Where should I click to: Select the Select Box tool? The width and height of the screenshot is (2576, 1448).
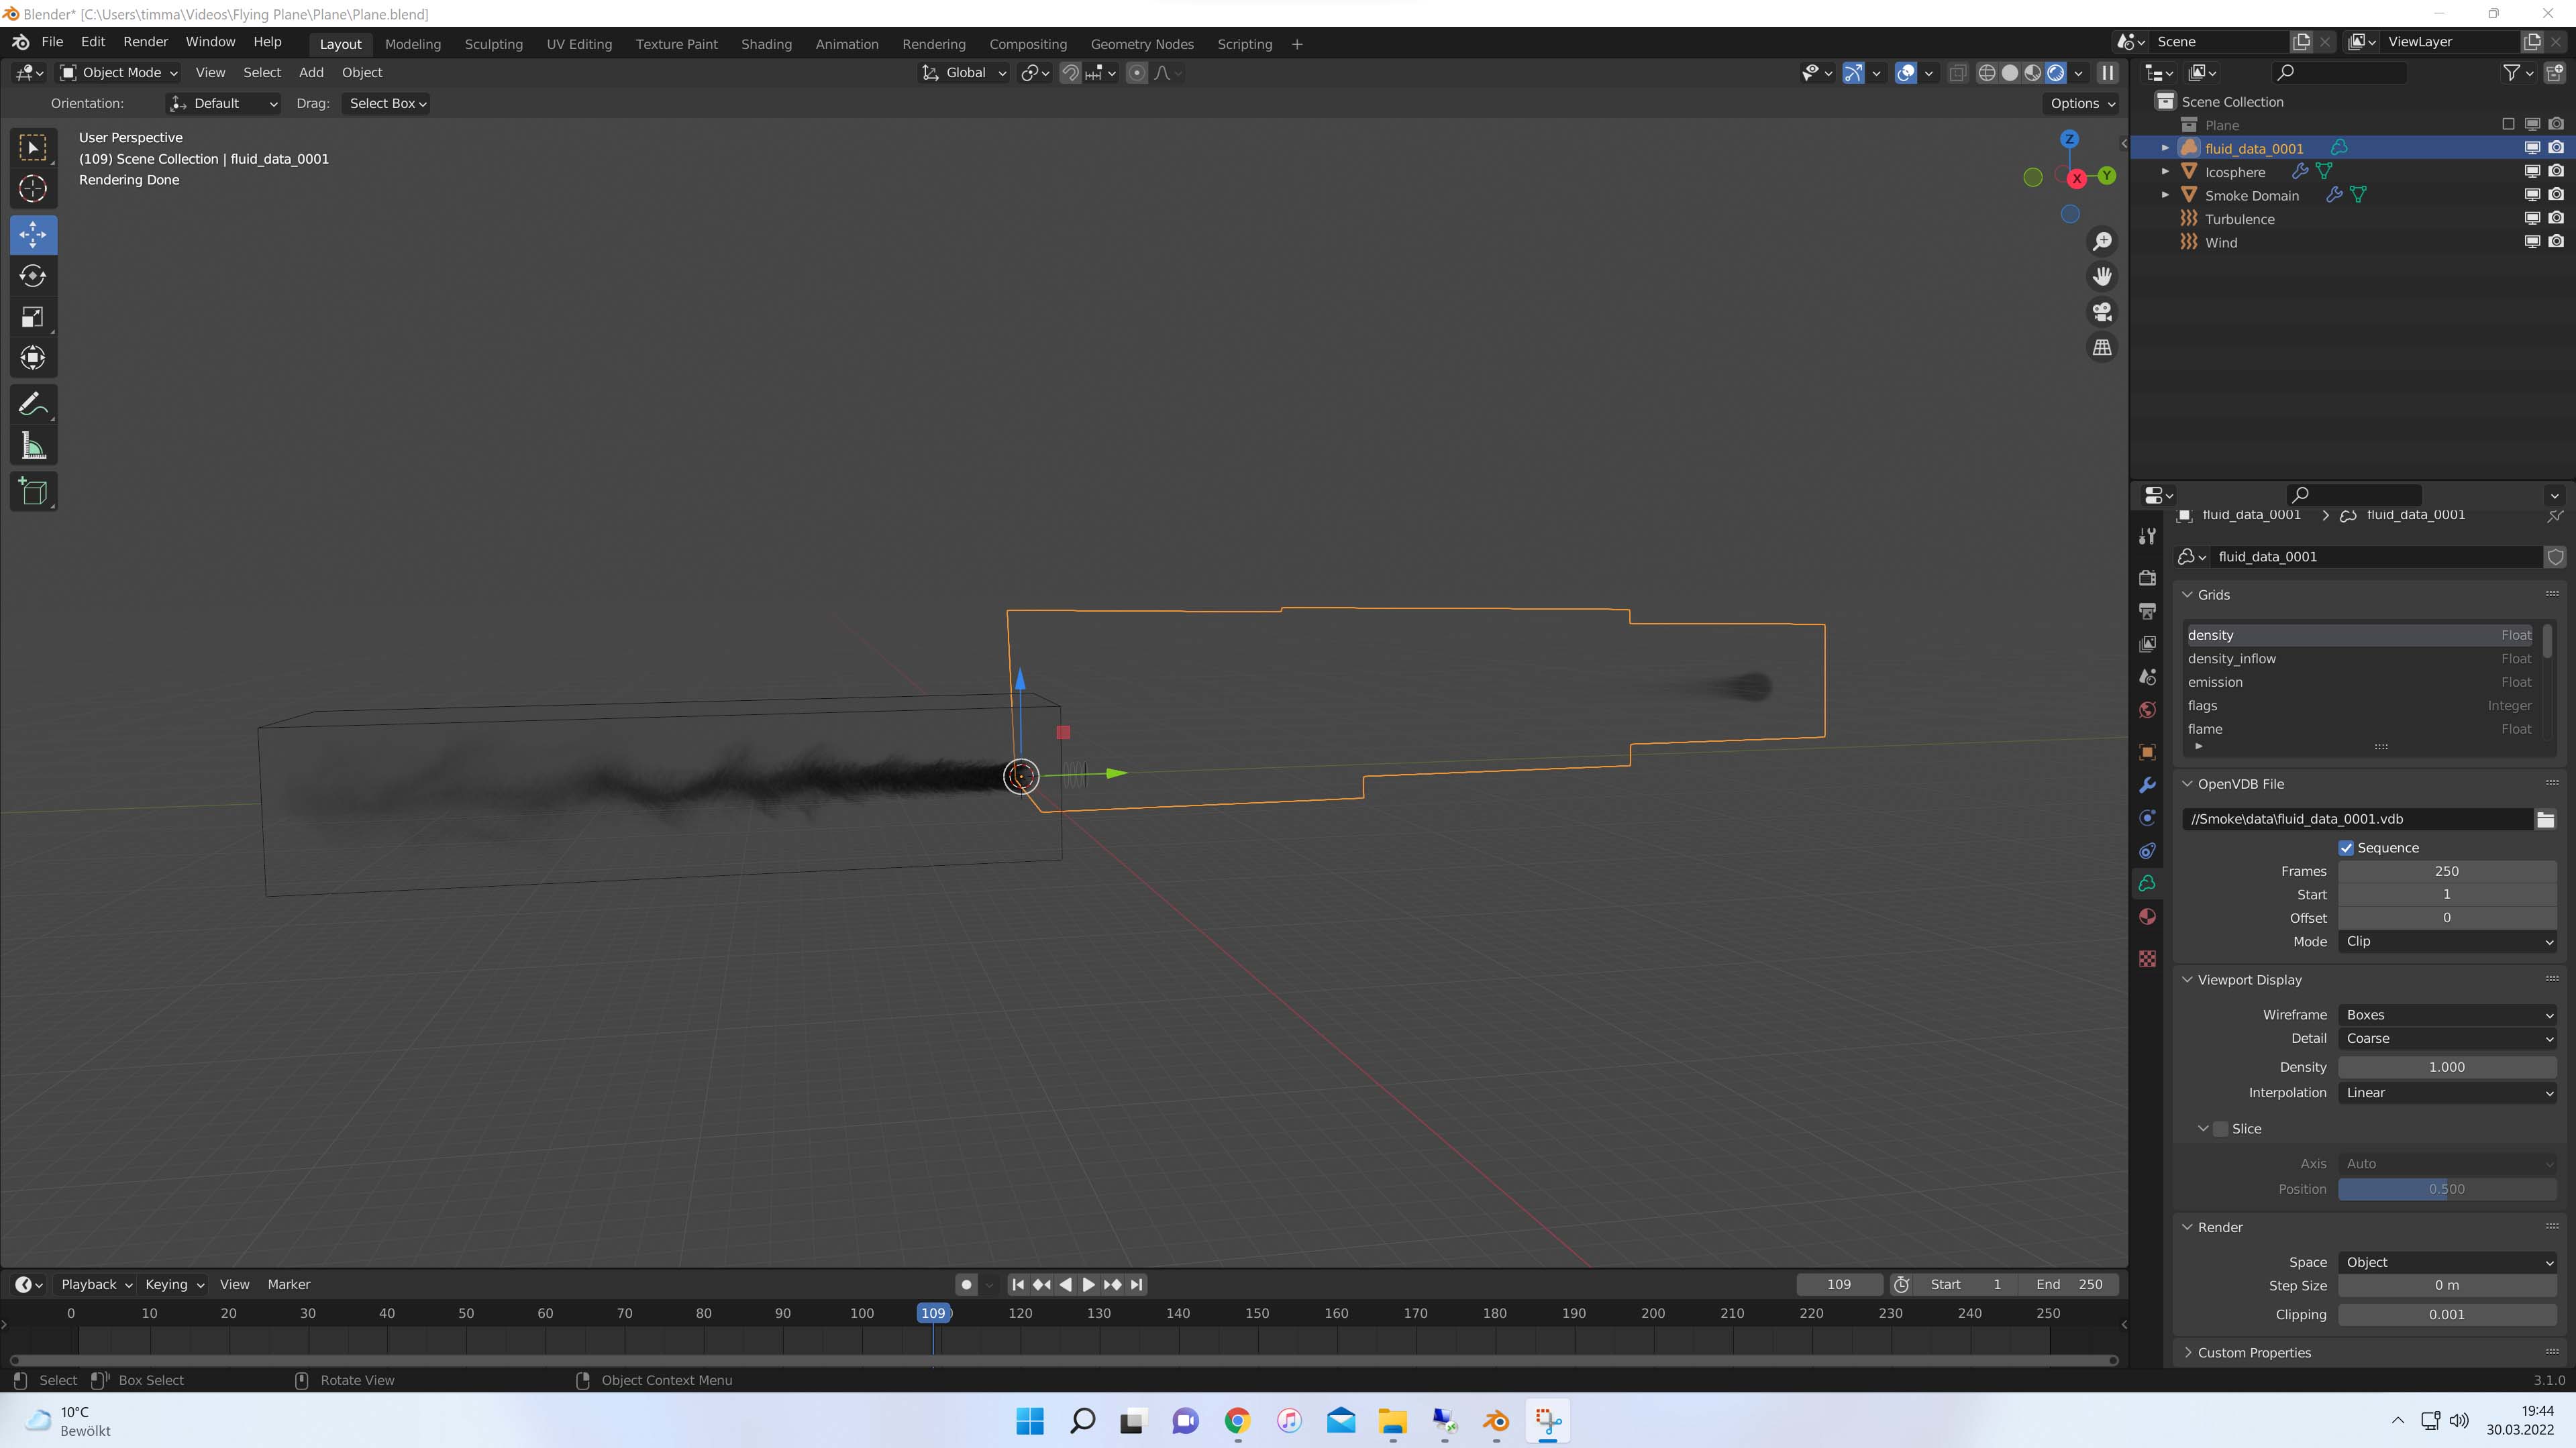pos(33,148)
